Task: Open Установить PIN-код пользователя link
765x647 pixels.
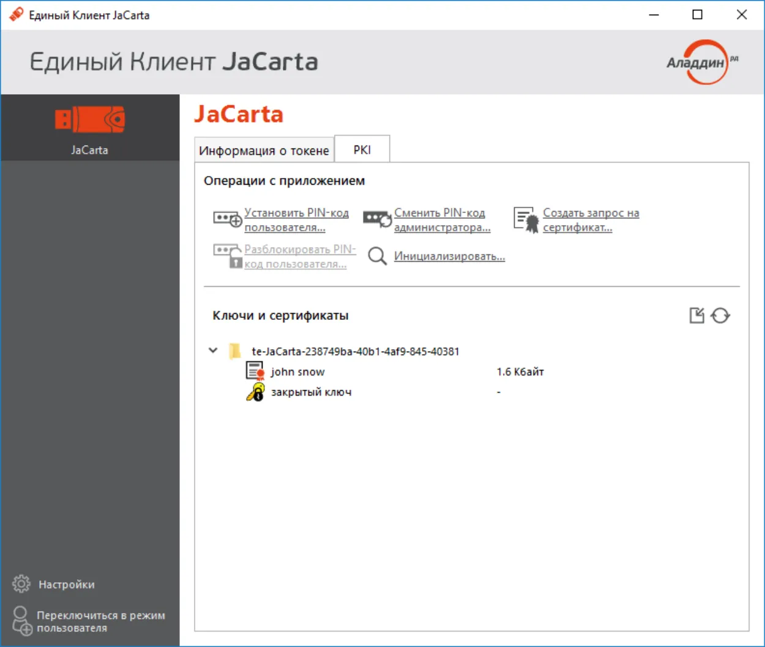Action: click(297, 220)
